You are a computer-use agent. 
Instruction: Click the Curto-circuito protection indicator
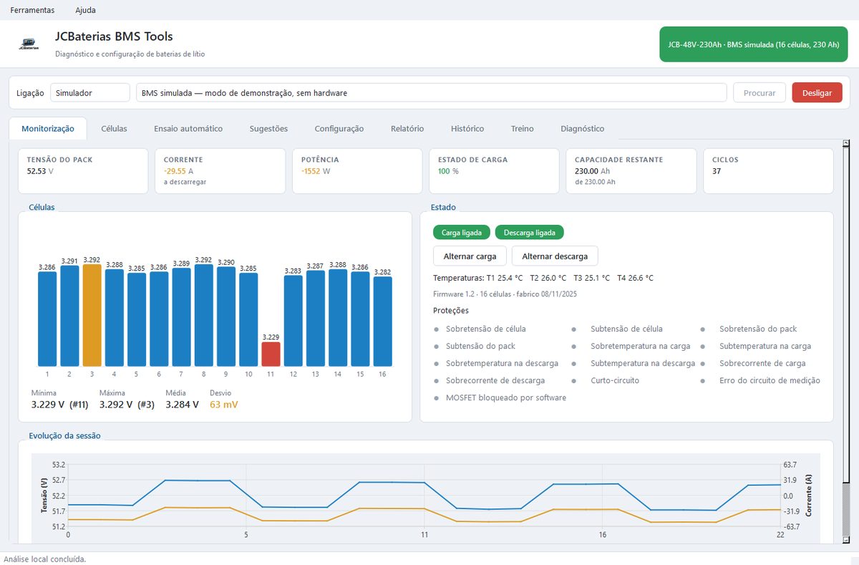tap(605, 381)
